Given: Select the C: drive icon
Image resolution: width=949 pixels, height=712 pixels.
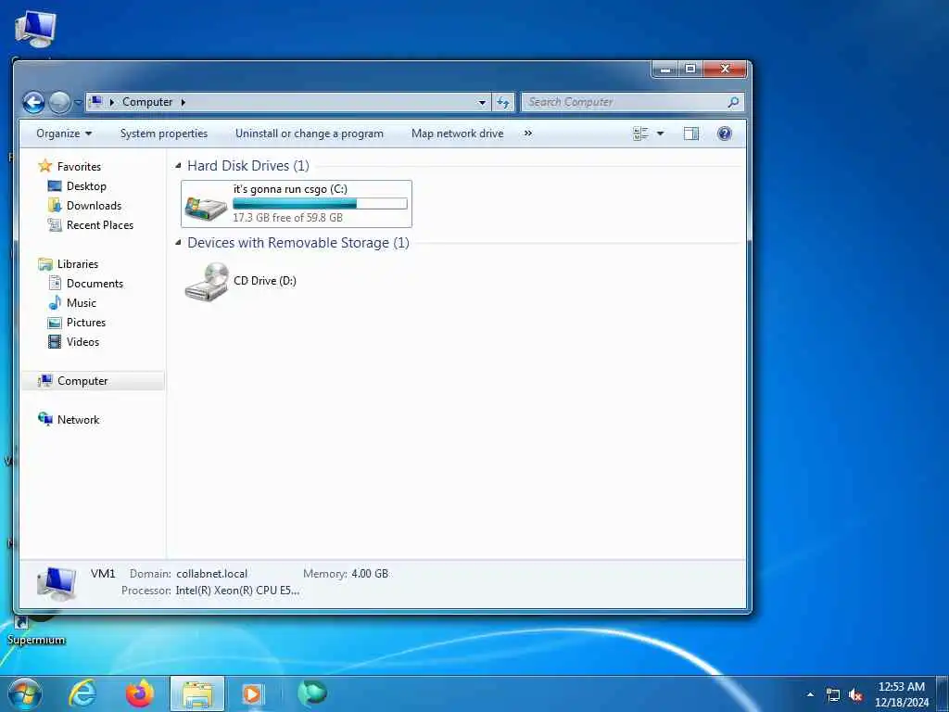Looking at the screenshot, I should click(x=206, y=208).
